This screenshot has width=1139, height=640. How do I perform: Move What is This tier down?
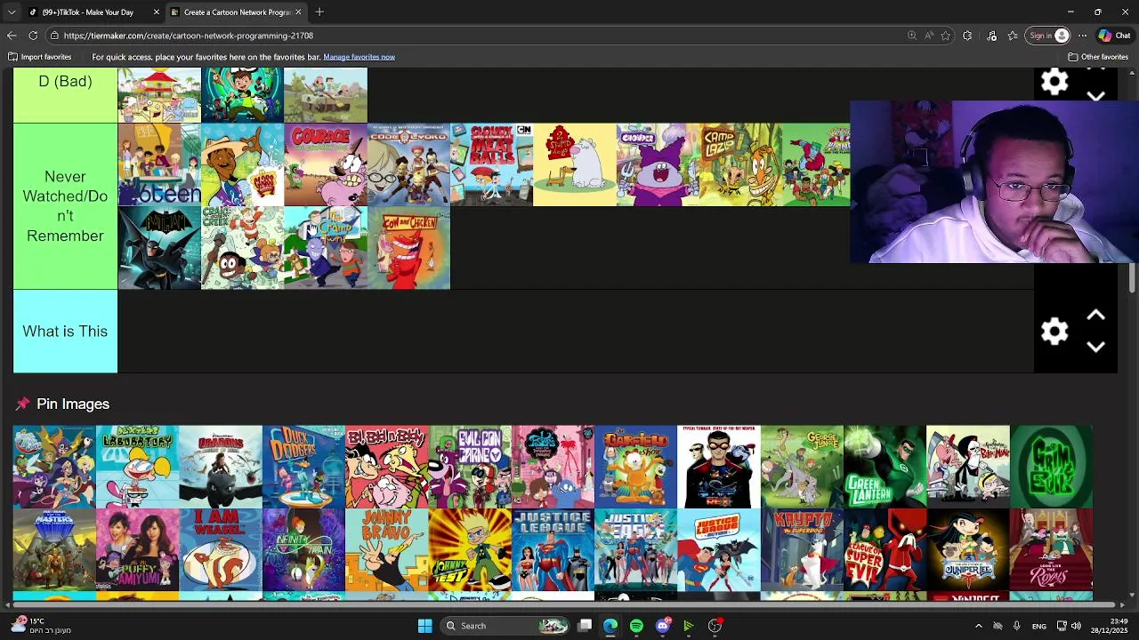coord(1096,348)
